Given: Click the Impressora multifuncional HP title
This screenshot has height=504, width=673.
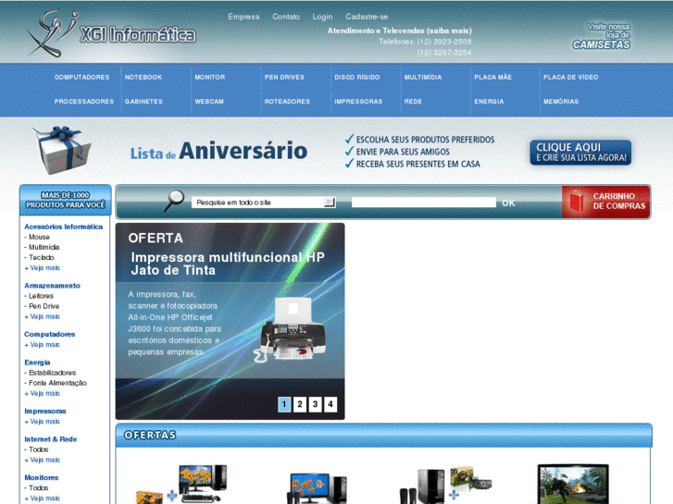Looking at the screenshot, I should point(228,264).
